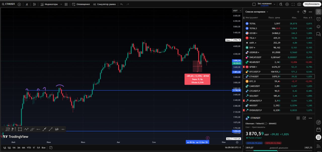
Task: Toggle the red flag on SP500 row
Action: 244,67
